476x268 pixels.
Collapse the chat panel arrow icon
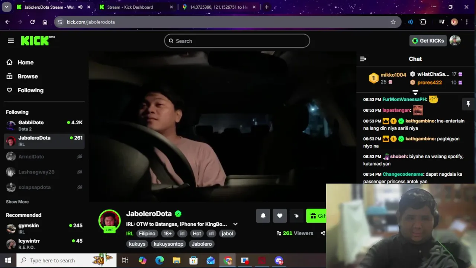point(363,59)
